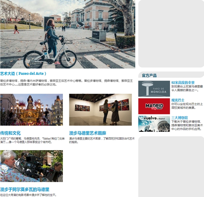
Task: Open the 传统和文化 article link
Action: [x=10, y=133]
